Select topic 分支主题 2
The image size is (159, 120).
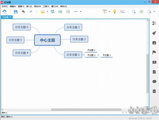[x=79, y=39]
